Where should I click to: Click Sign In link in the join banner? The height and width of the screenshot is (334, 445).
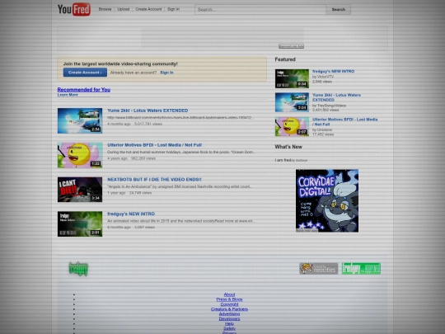166,73
